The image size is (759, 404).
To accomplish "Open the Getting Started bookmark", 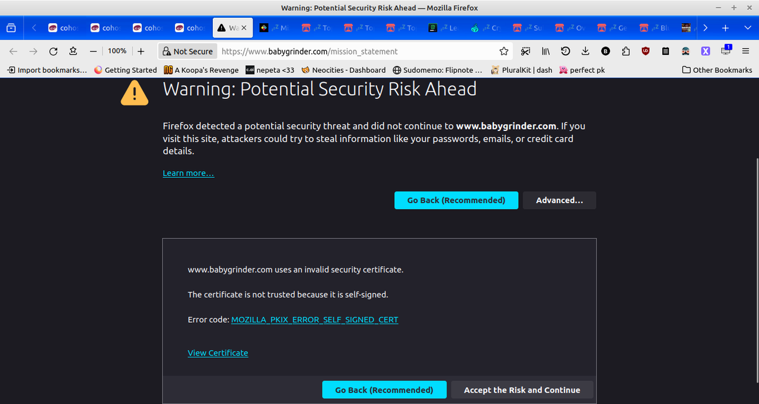I will pyautogui.click(x=125, y=70).
